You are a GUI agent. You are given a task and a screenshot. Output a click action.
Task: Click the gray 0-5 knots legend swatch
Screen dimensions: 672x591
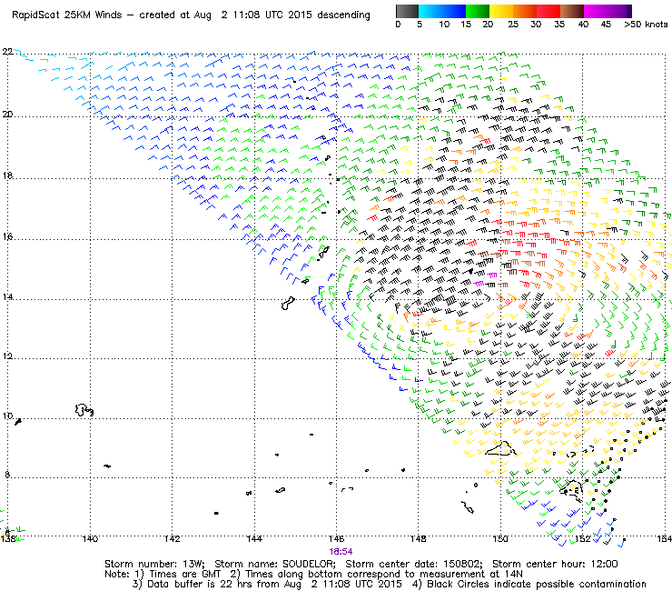click(x=407, y=11)
